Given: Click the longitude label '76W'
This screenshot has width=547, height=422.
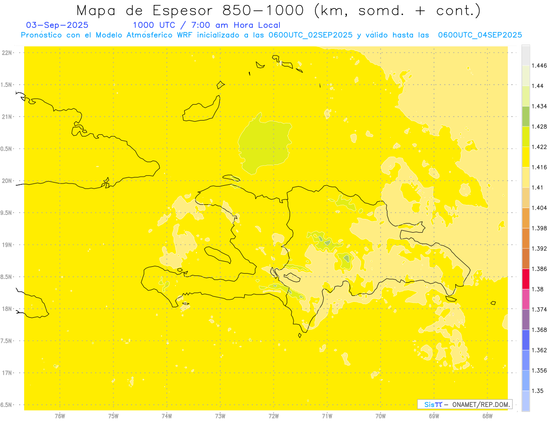Looking at the screenshot, I should pyautogui.click(x=60, y=416).
